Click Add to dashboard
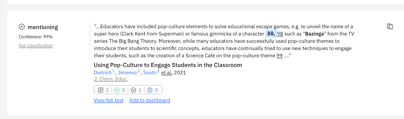 pyautogui.click(x=150, y=100)
